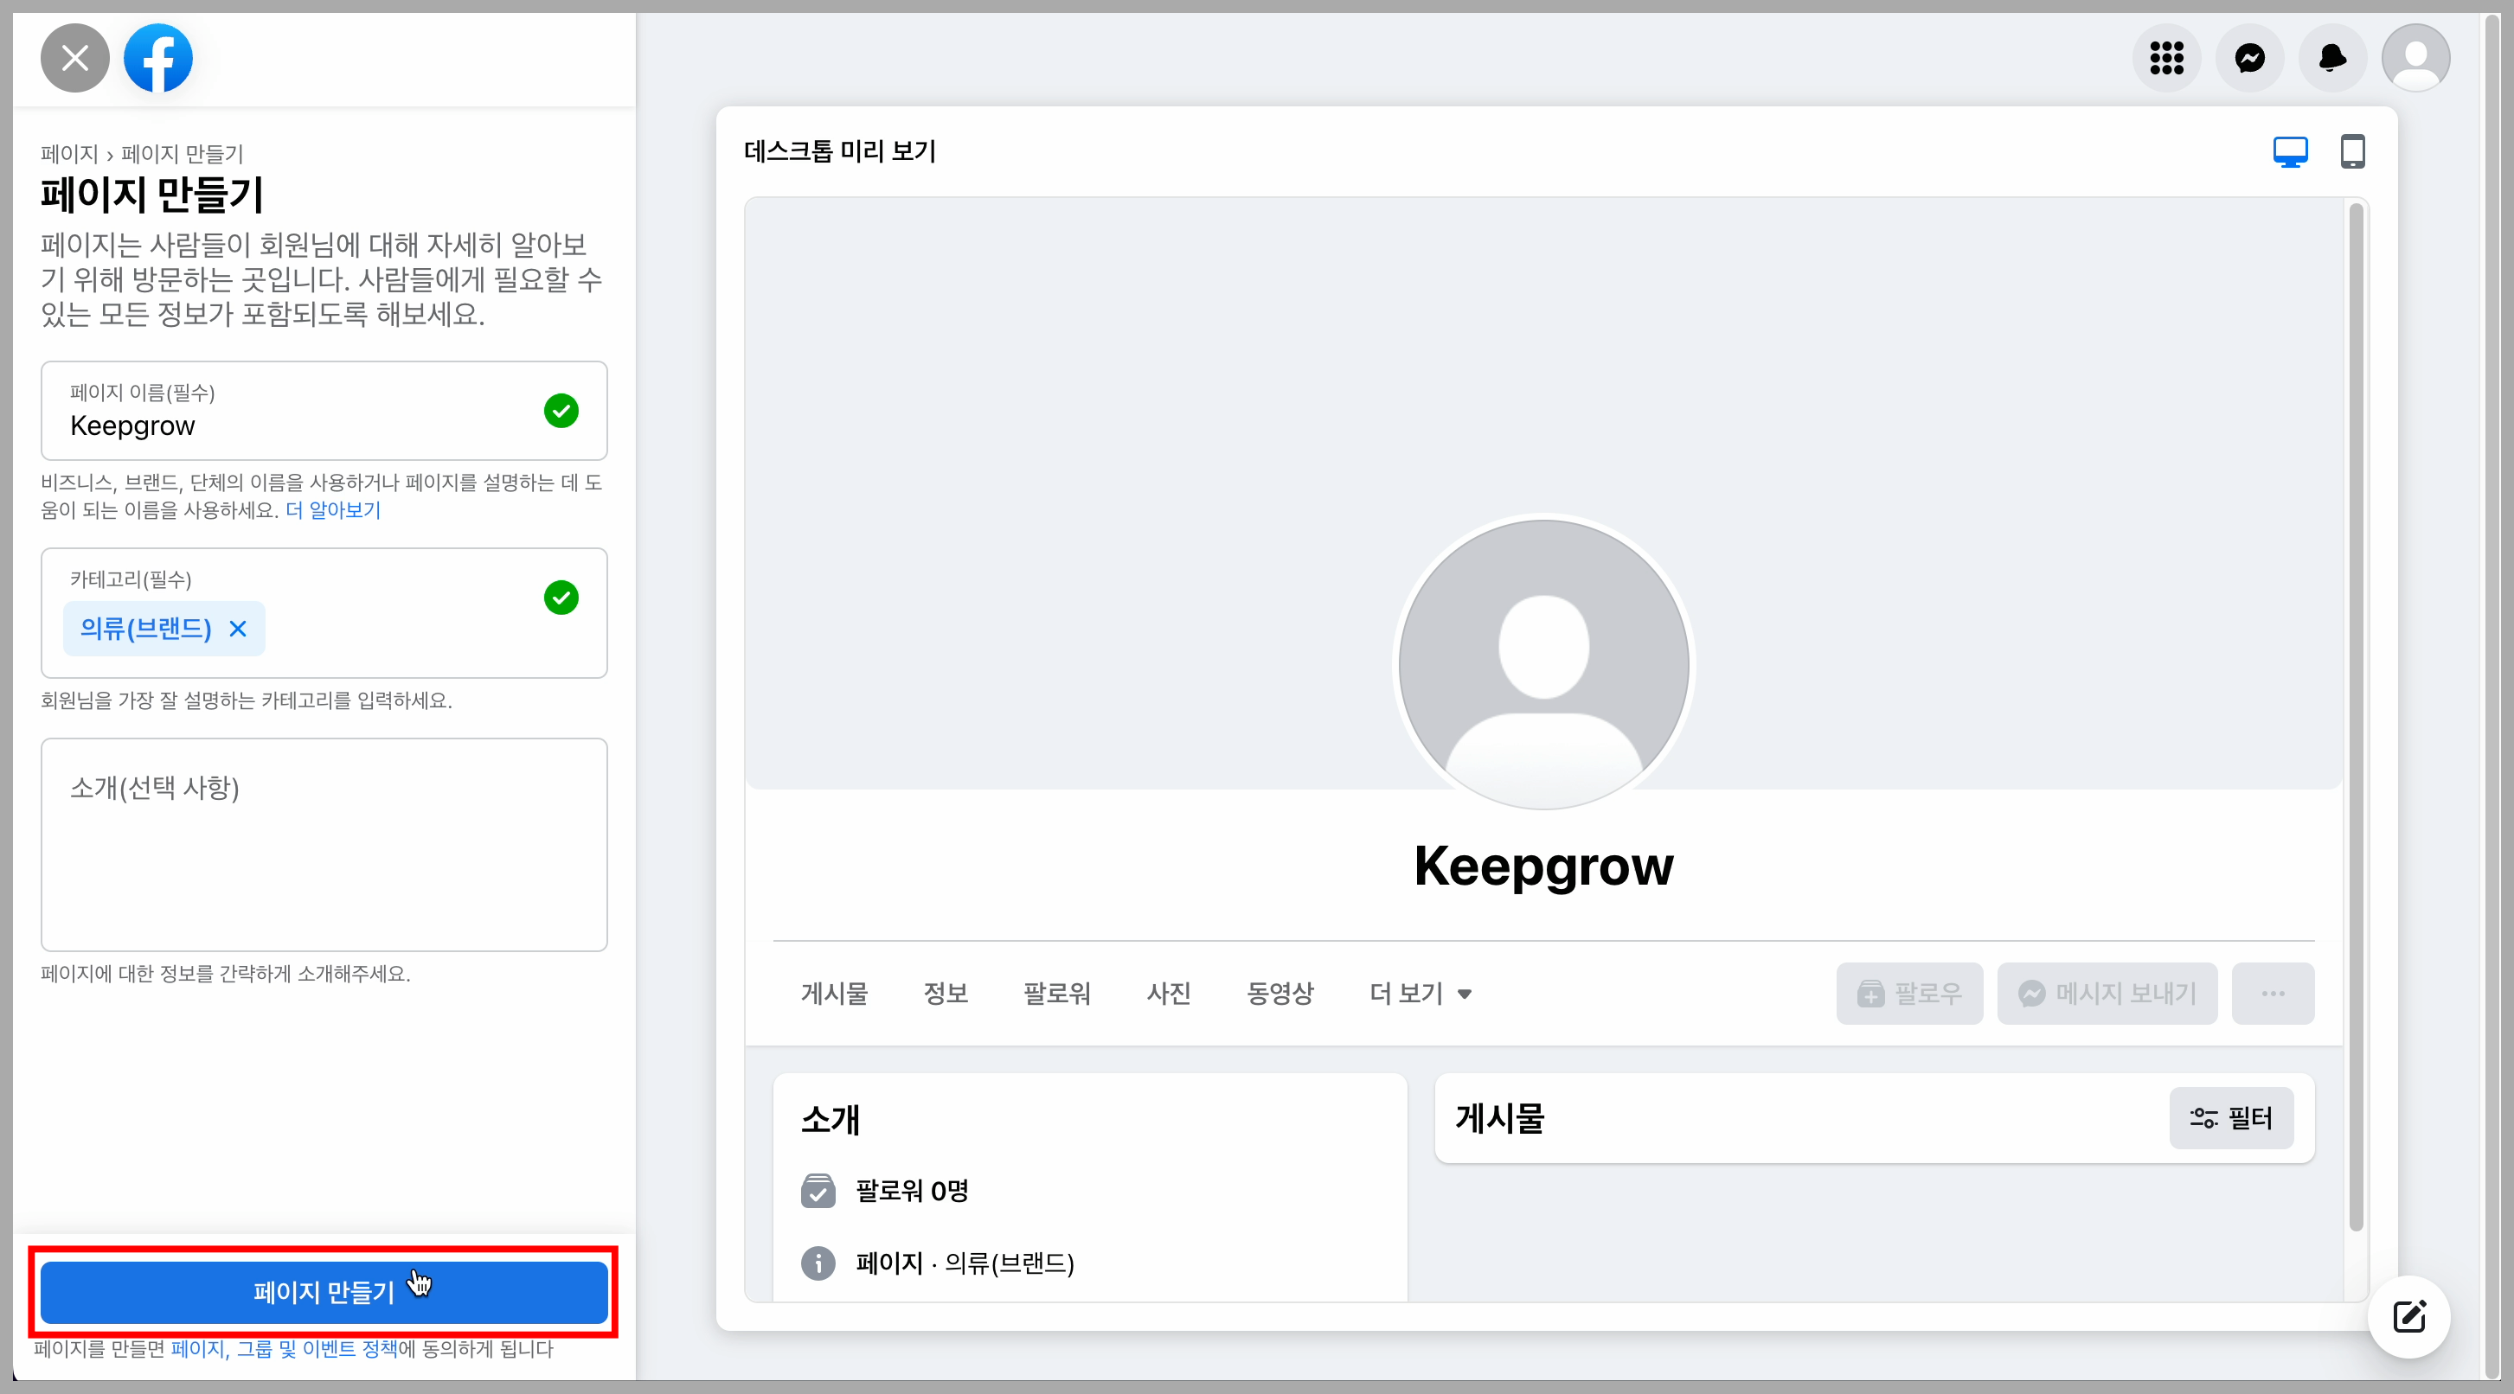Open the notifications bell
The height and width of the screenshot is (1394, 2514).
point(2331,59)
